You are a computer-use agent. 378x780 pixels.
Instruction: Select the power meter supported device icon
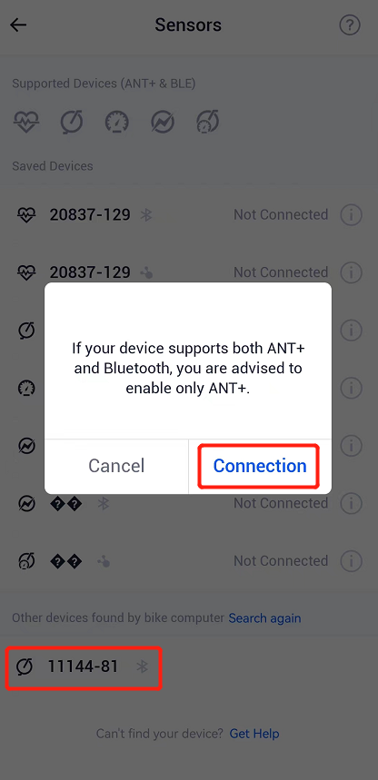tap(163, 122)
